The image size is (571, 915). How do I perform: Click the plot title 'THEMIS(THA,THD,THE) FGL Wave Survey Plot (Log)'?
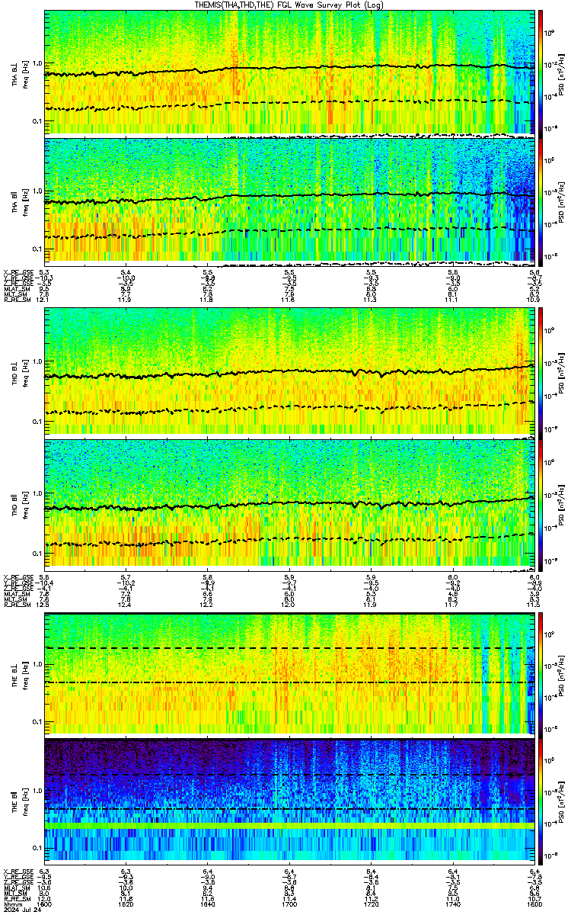[290, 5]
